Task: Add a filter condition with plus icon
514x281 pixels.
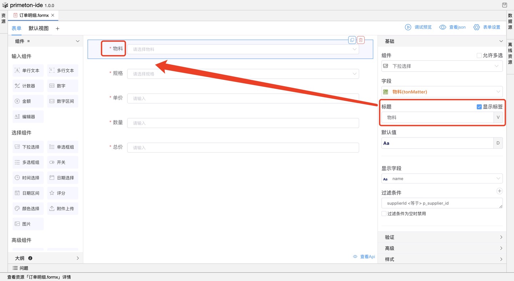Action: (499, 191)
